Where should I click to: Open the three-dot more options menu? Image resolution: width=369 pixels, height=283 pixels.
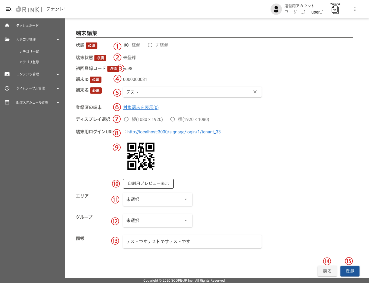(x=355, y=9)
